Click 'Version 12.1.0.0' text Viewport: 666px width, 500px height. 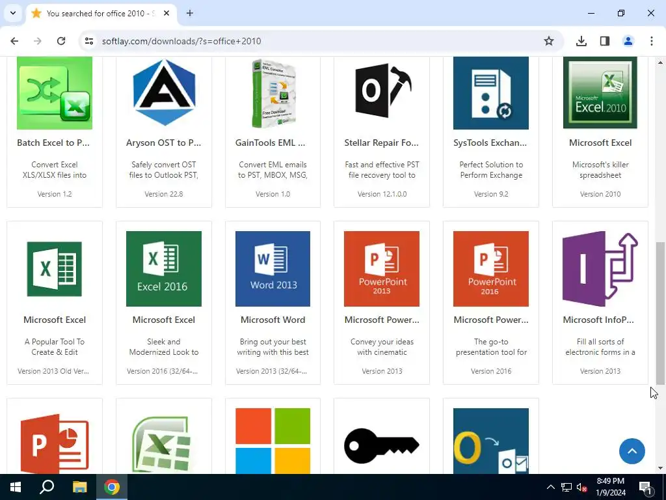tap(382, 194)
